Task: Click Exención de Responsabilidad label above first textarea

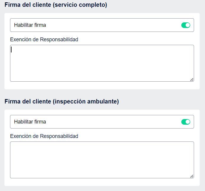Action: (x=44, y=39)
